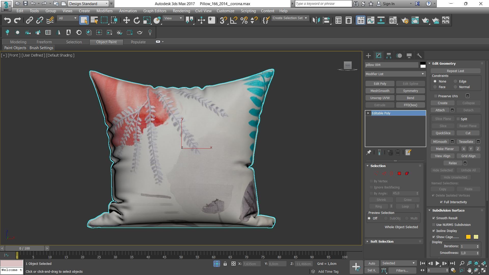Click the QuickSlice button
Screen dimensions: 489x275
pyautogui.click(x=443, y=133)
